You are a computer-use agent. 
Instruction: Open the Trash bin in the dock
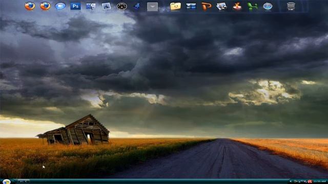(x=291, y=6)
